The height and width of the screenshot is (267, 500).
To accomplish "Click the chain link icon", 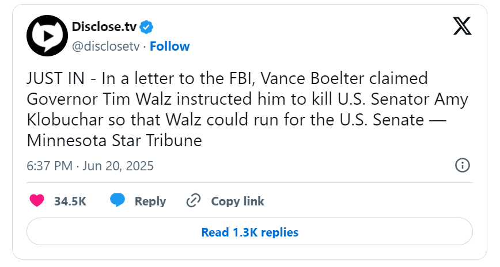I will click(194, 201).
